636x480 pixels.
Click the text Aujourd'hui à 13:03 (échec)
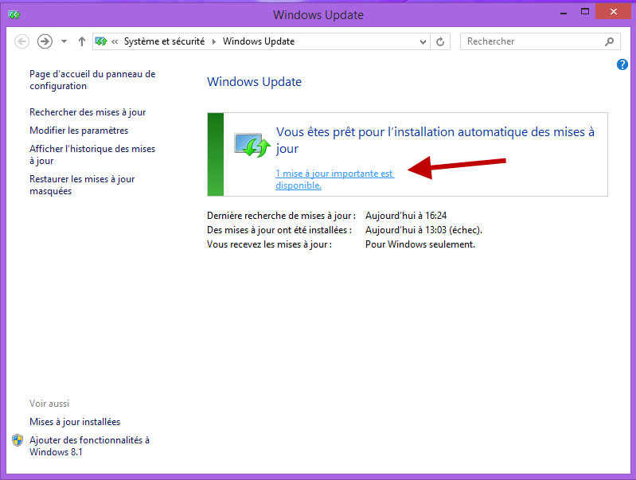tap(423, 230)
